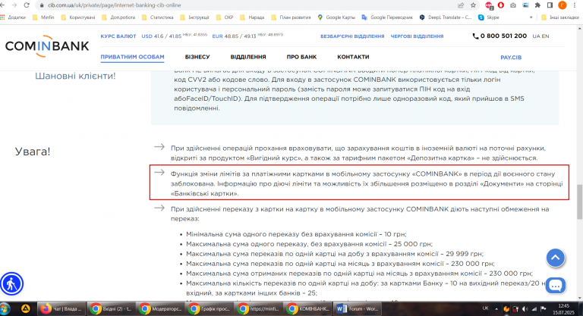Reload the page with refresh icon
Viewport: 583px width, 316px height.
[x=27, y=5]
